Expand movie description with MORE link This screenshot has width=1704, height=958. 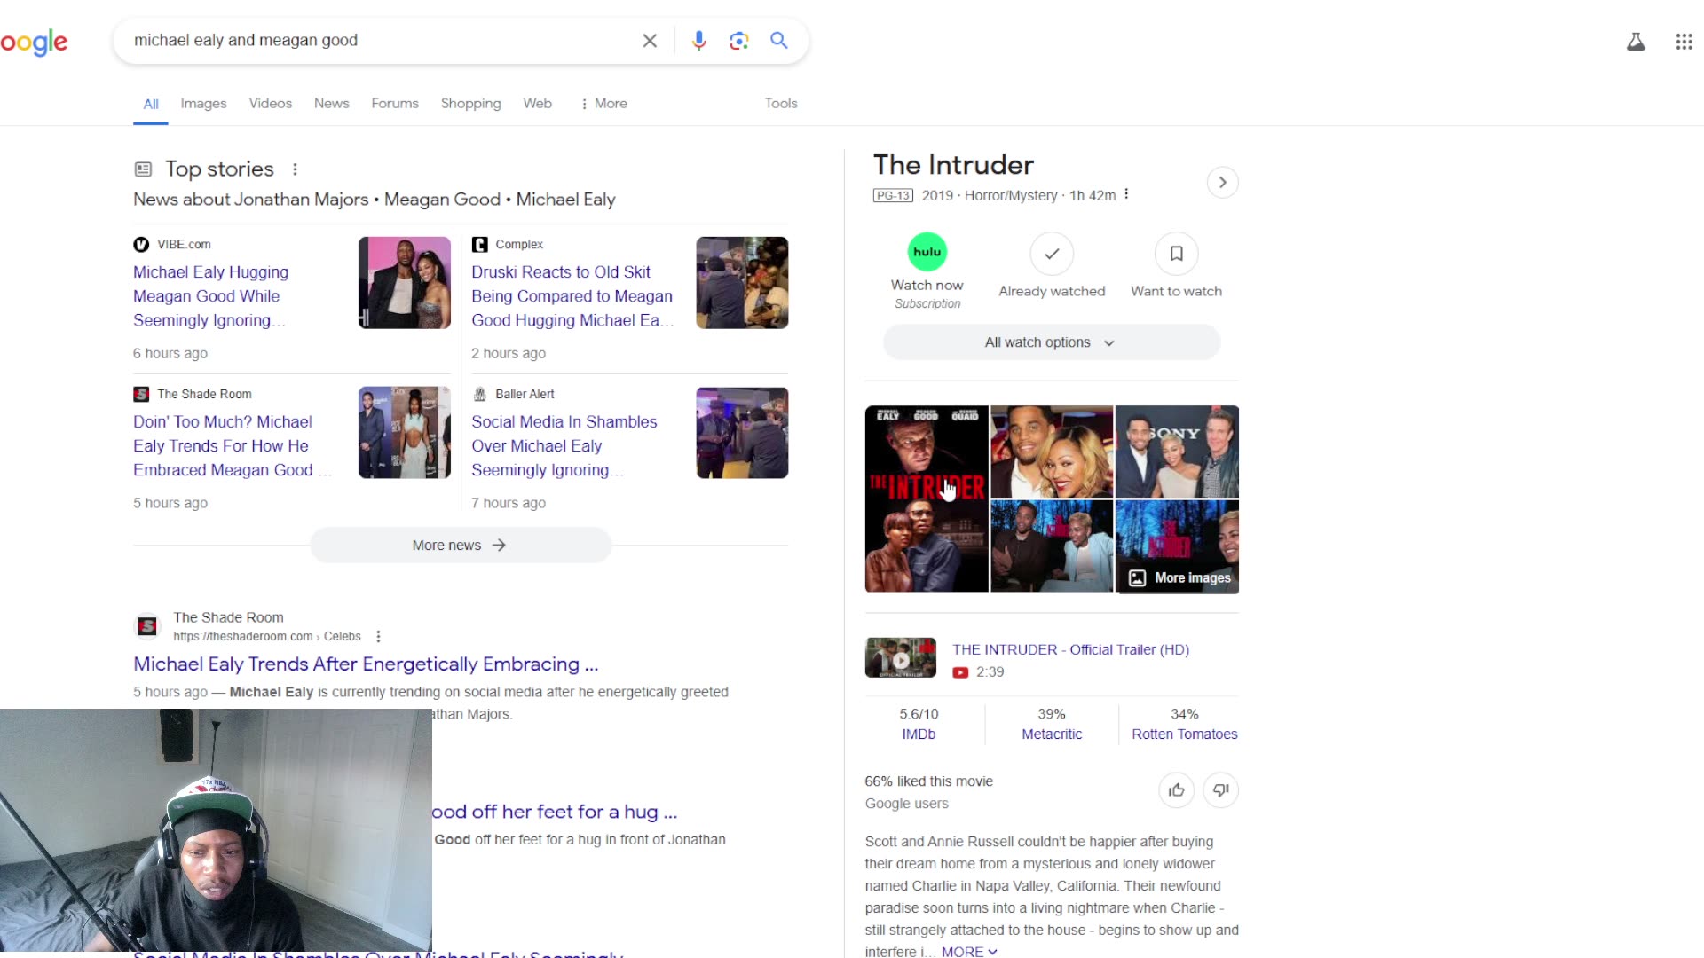point(968,951)
